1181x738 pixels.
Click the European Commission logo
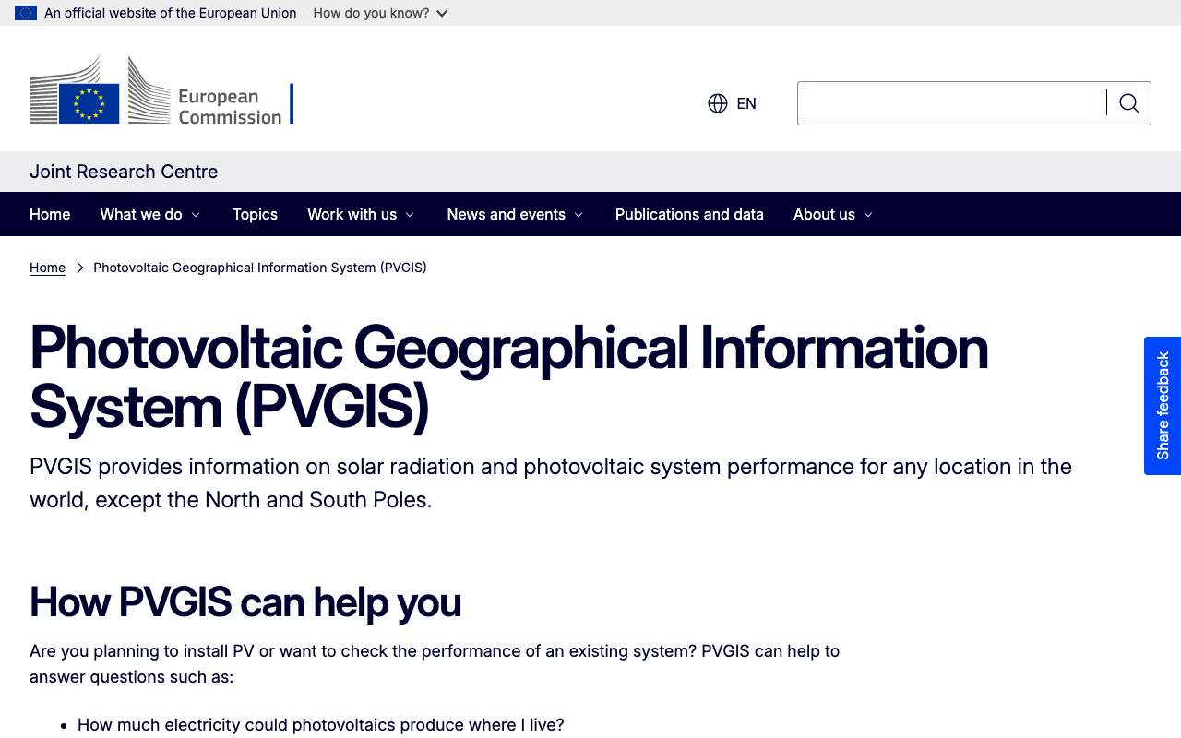[x=161, y=90]
